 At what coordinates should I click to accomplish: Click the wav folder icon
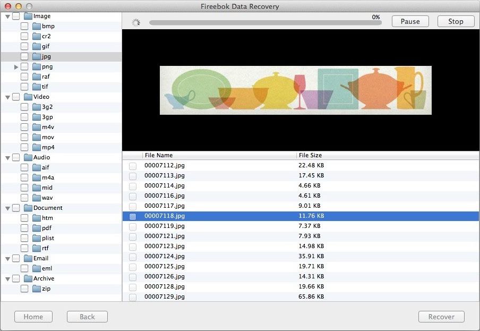coord(37,198)
